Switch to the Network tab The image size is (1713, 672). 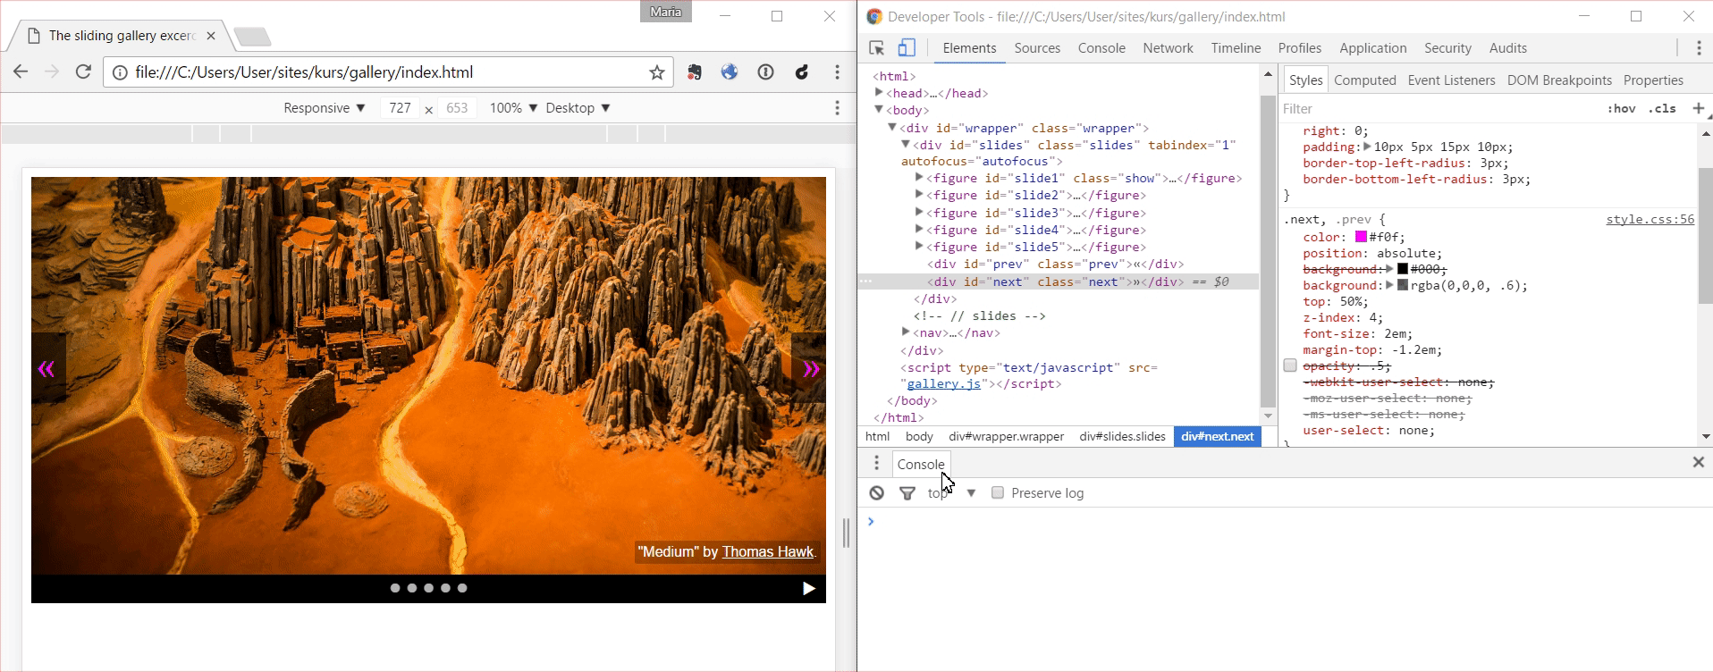click(1167, 48)
